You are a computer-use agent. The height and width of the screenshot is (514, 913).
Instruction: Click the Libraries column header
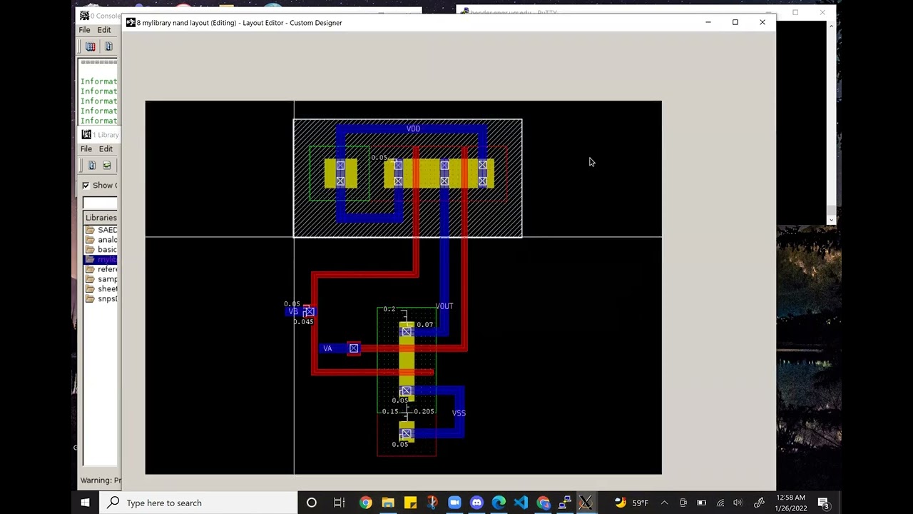coord(101,218)
